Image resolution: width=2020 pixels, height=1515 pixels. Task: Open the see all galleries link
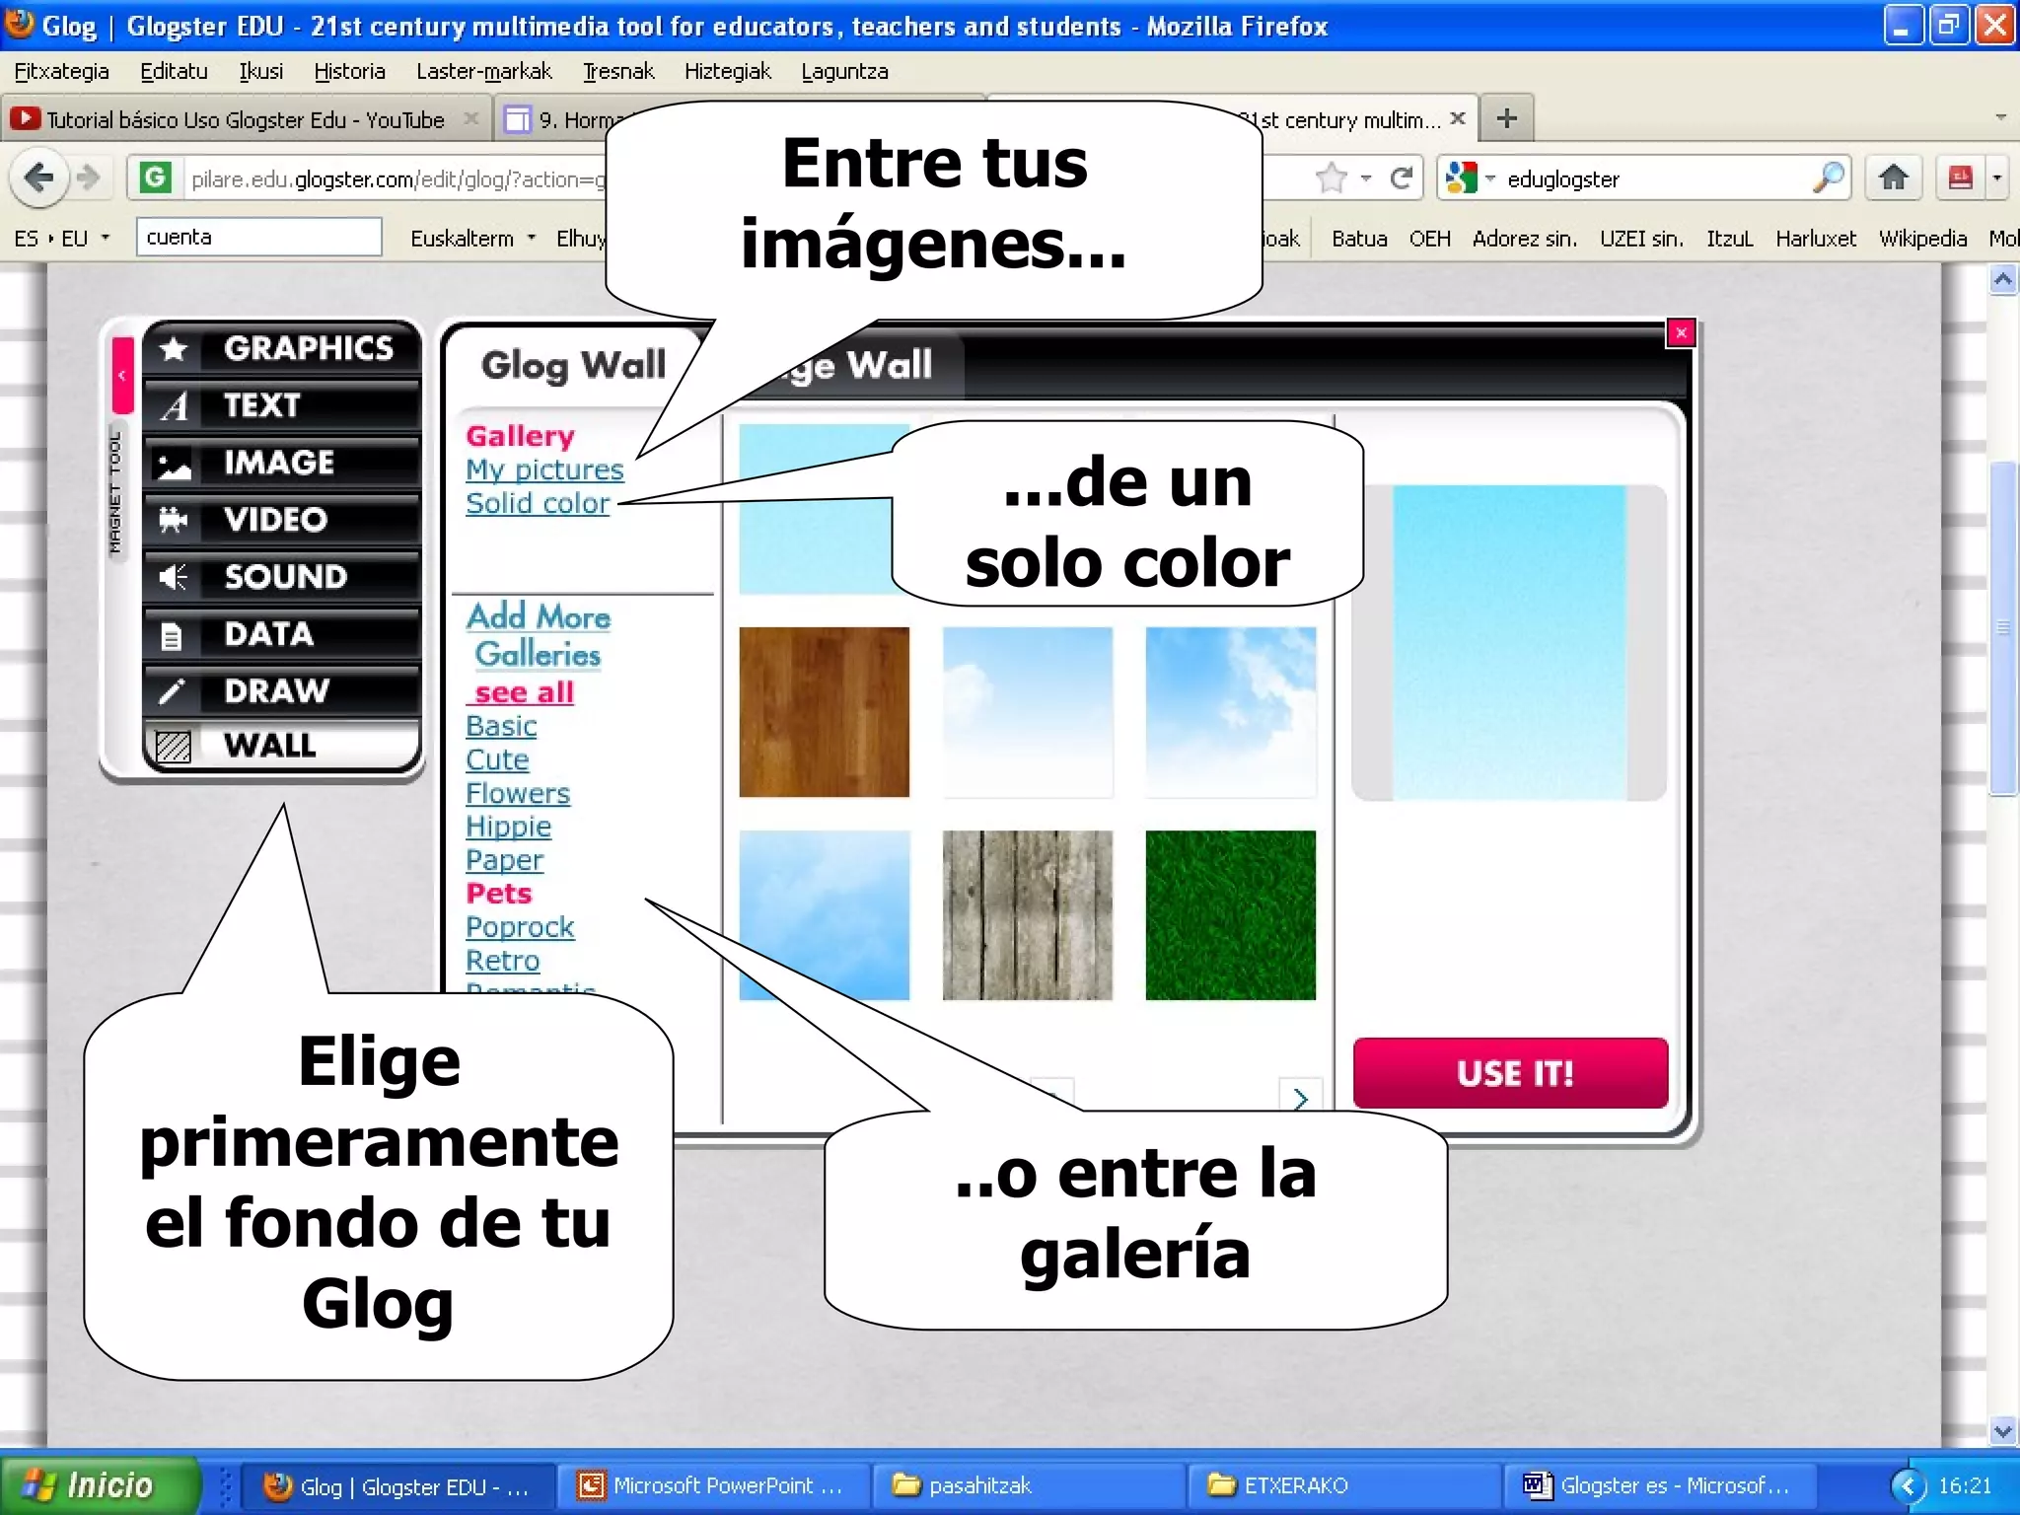coord(522,692)
